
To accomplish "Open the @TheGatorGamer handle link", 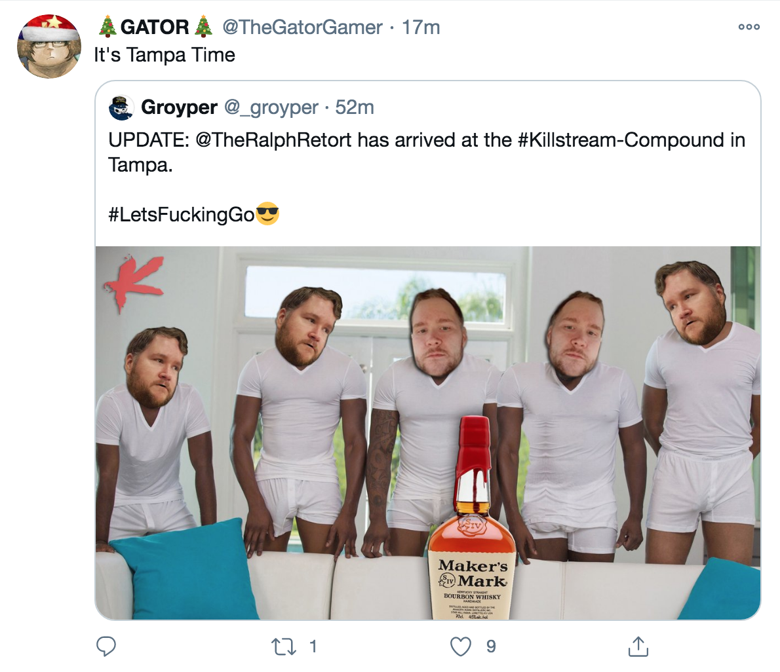I will pos(302,28).
